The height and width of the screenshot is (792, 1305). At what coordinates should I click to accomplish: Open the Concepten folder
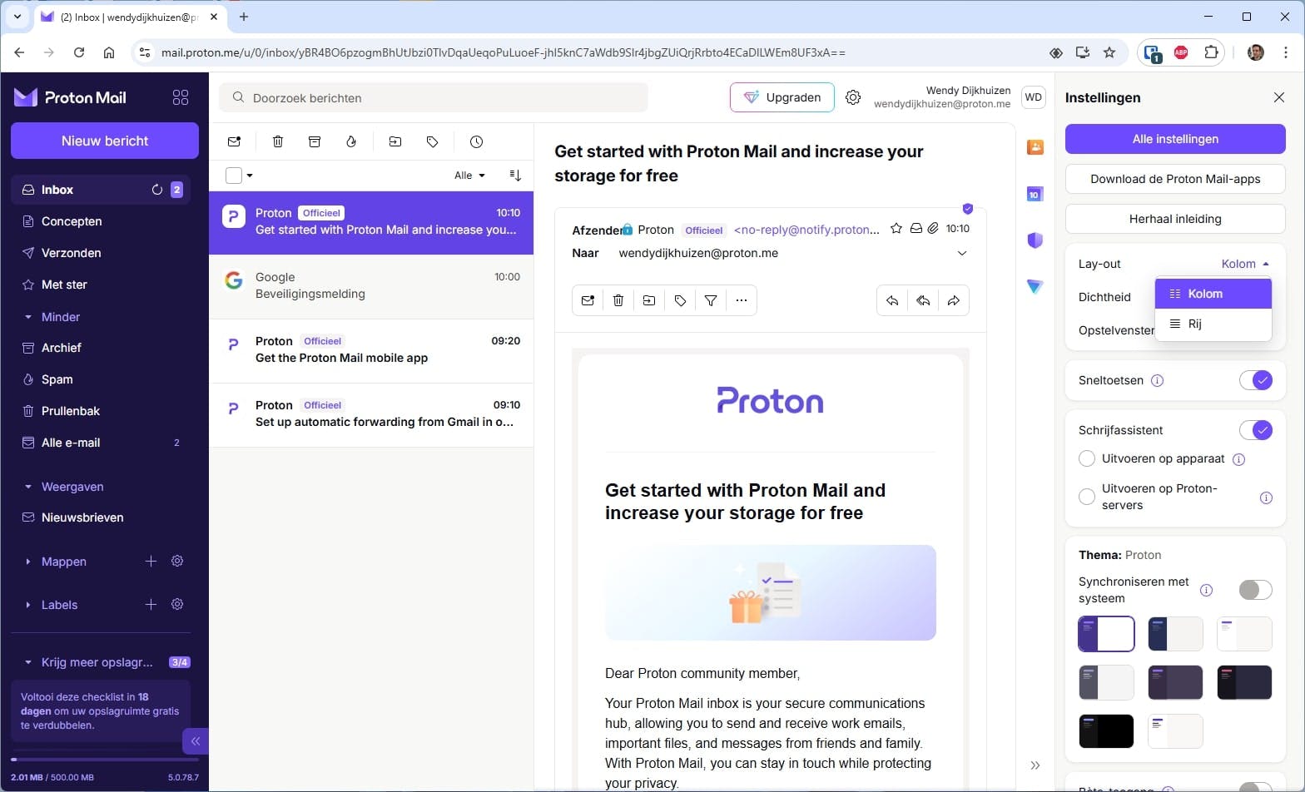(x=101, y=221)
